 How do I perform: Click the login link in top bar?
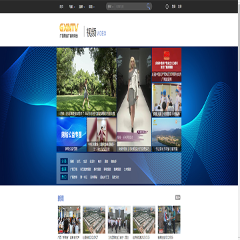click(x=174, y=7)
